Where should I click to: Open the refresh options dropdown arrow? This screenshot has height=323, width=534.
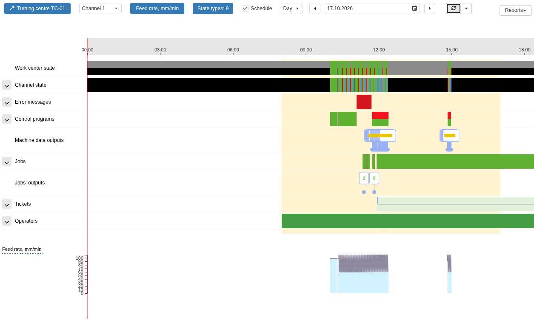[466, 8]
